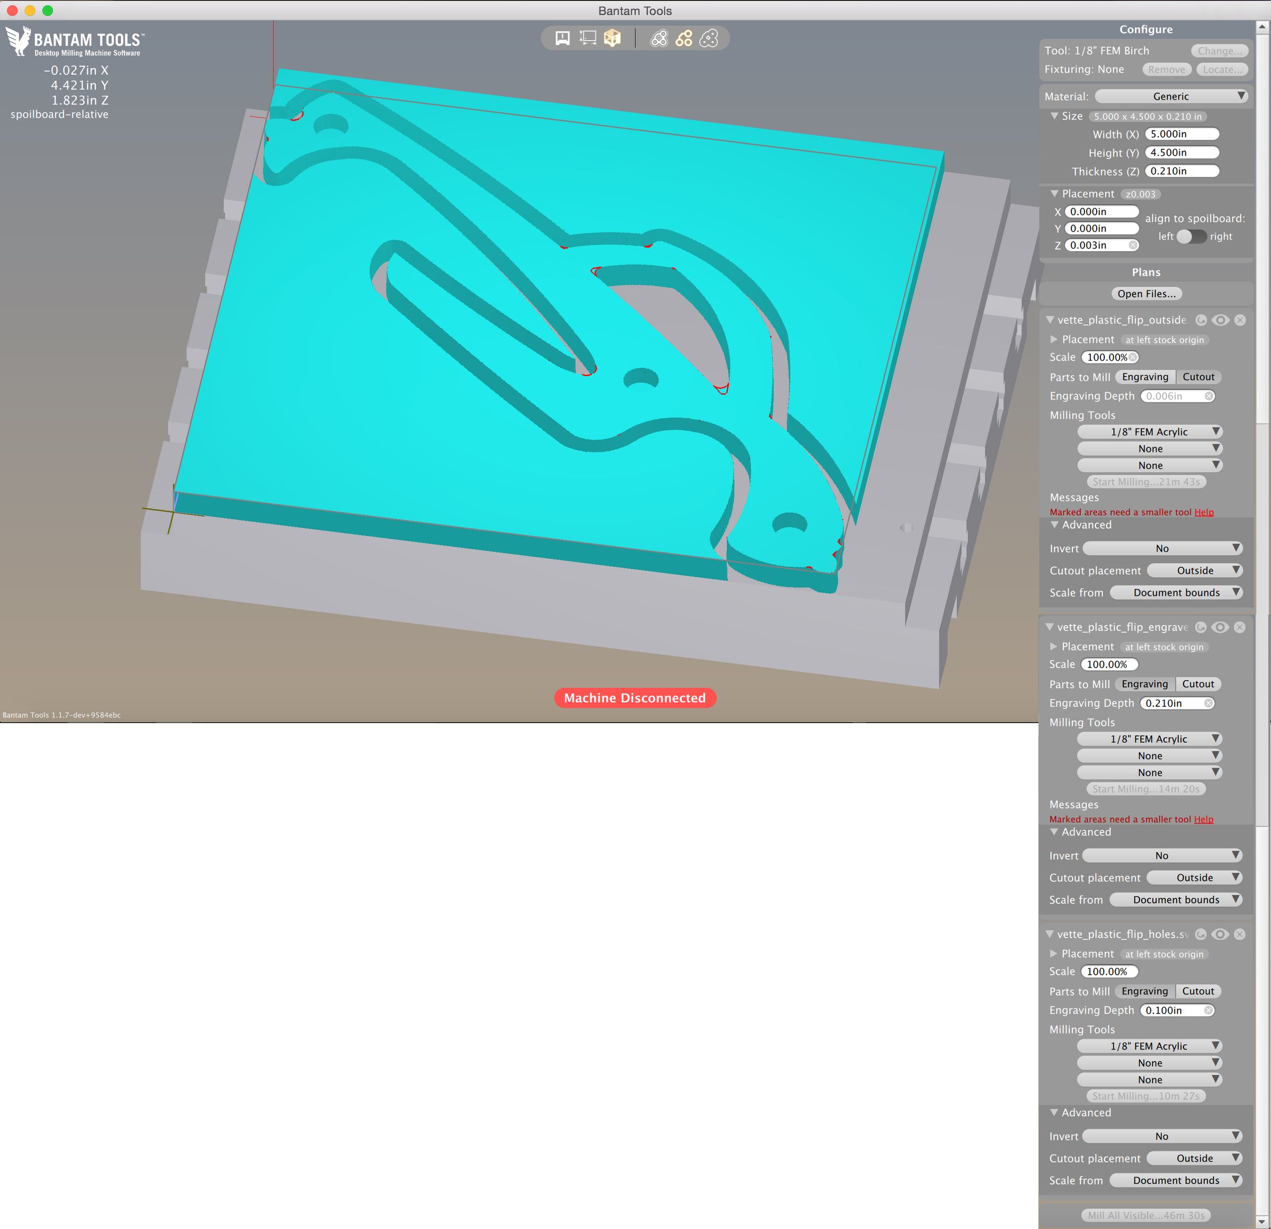Select Cutout for the outside plan
This screenshot has width=1271, height=1229.
[1198, 377]
